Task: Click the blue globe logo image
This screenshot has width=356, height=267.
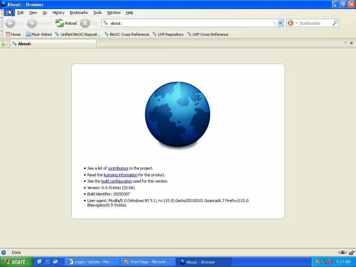Action: pyautogui.click(x=178, y=114)
